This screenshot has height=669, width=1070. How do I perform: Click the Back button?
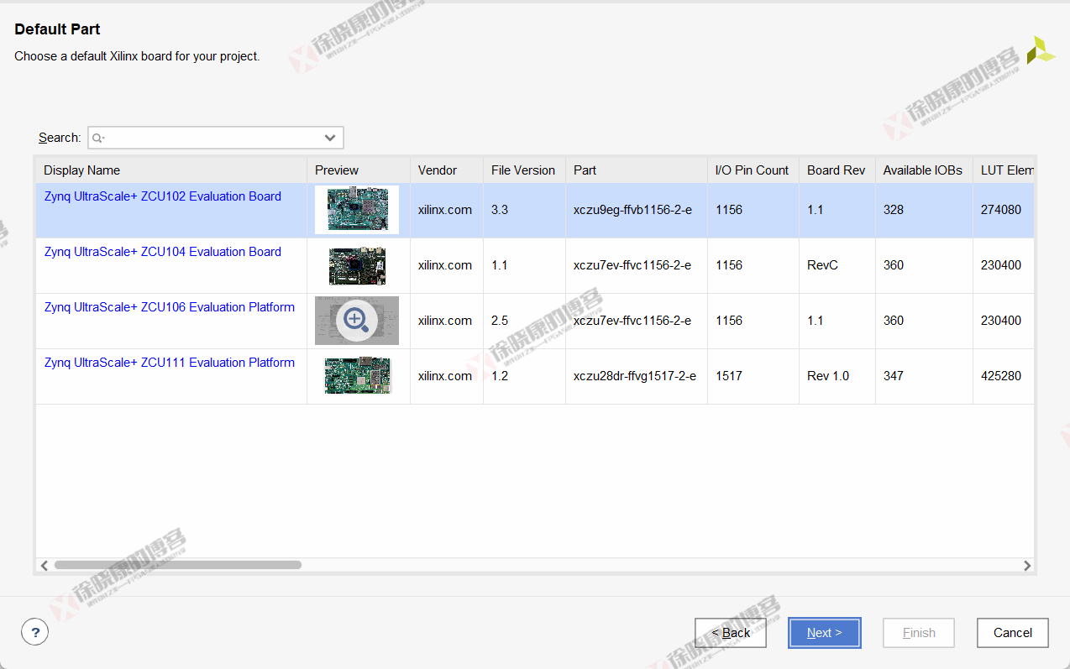[731, 633]
